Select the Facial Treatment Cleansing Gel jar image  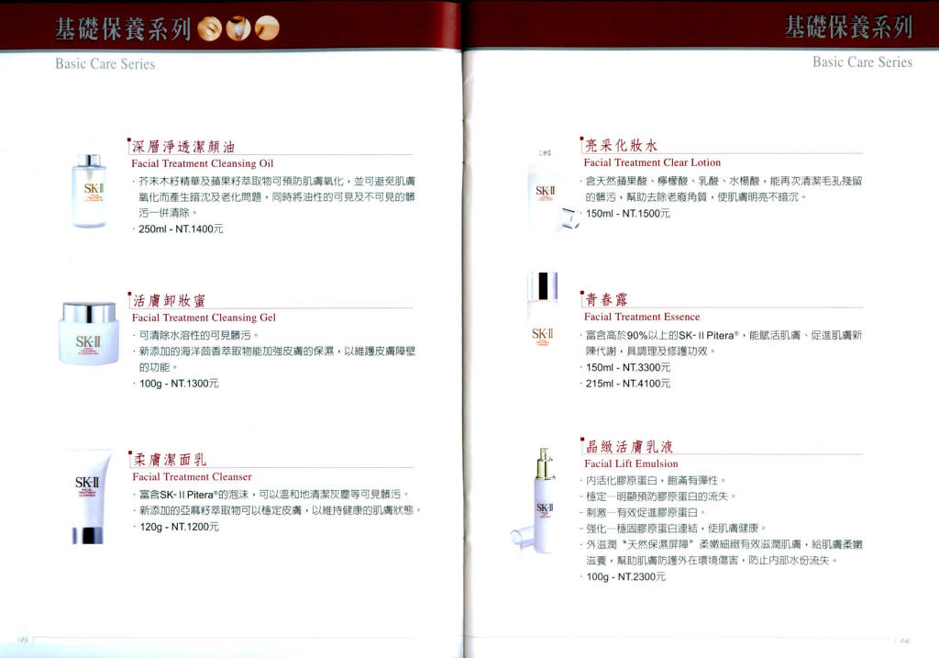89,335
